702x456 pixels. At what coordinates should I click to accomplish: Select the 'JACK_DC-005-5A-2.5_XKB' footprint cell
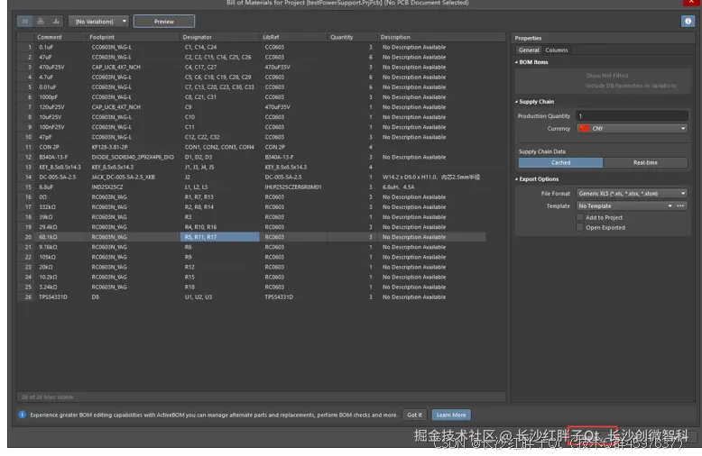[x=134, y=177]
